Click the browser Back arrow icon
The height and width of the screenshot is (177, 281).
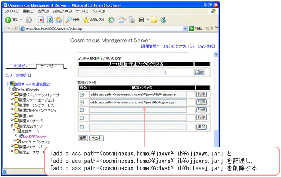click(x=8, y=20)
